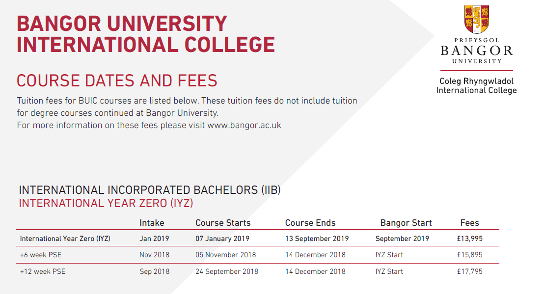
Task: Click the +6 week PSE row label
Action: click(x=41, y=255)
